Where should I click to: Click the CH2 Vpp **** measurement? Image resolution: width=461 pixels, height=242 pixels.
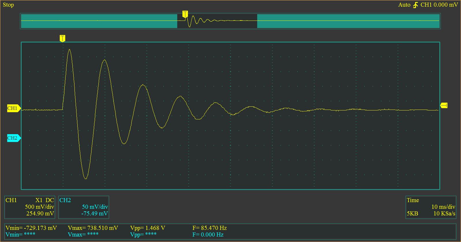click(143, 234)
